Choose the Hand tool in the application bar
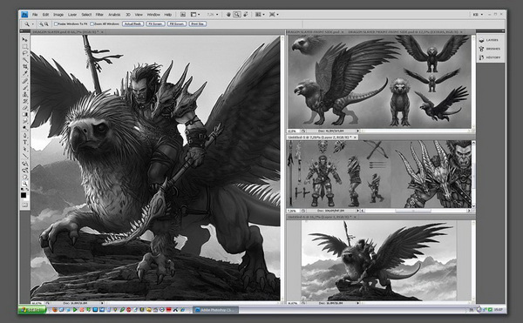Image resolution: width=523 pixels, height=323 pixels. (x=228, y=14)
